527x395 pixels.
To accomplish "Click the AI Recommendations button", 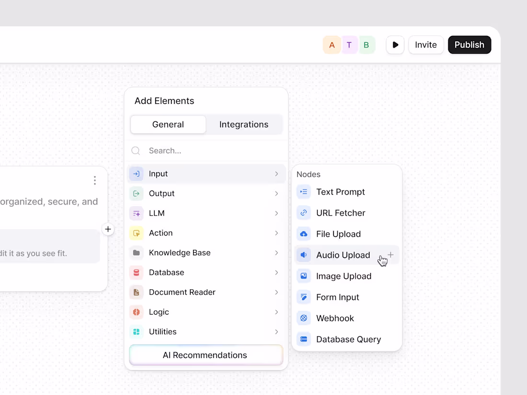I will click(205, 355).
